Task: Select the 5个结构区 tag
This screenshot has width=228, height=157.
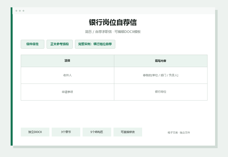Action: 97,132
